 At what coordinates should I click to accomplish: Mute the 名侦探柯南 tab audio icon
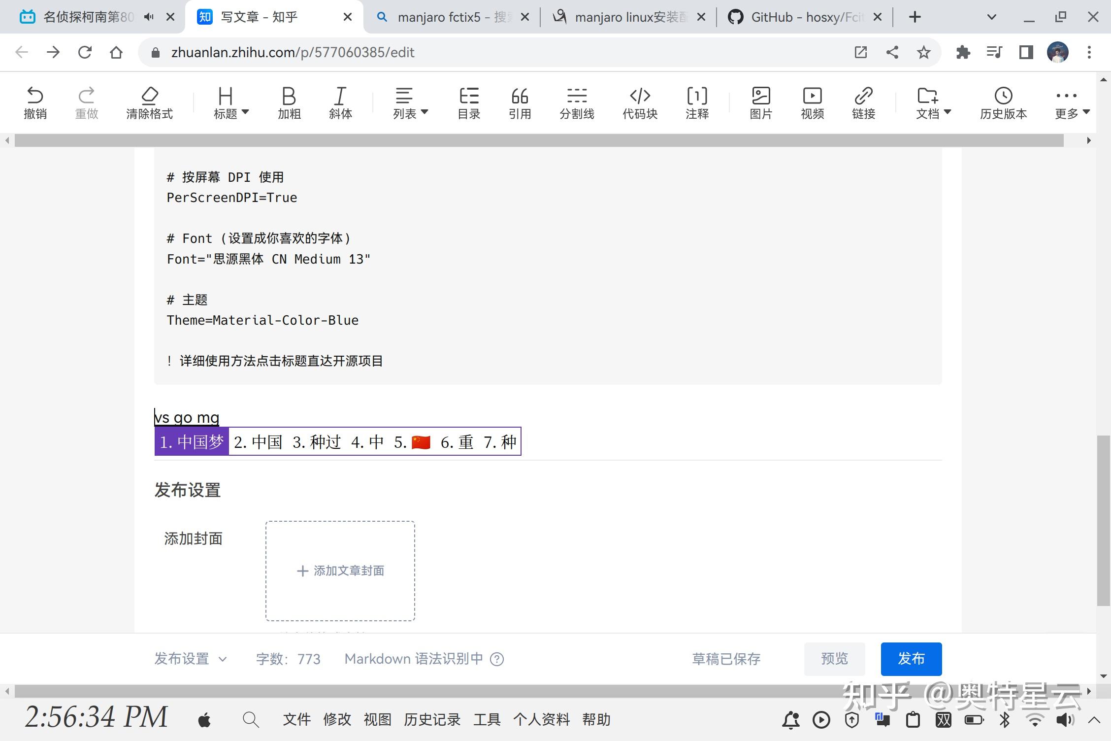coord(149,17)
